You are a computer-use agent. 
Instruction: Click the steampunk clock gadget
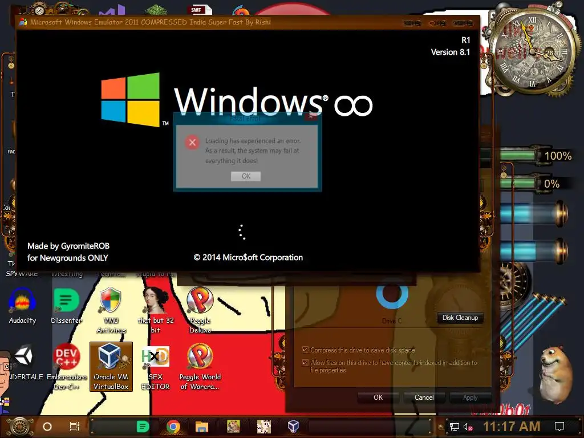(533, 52)
